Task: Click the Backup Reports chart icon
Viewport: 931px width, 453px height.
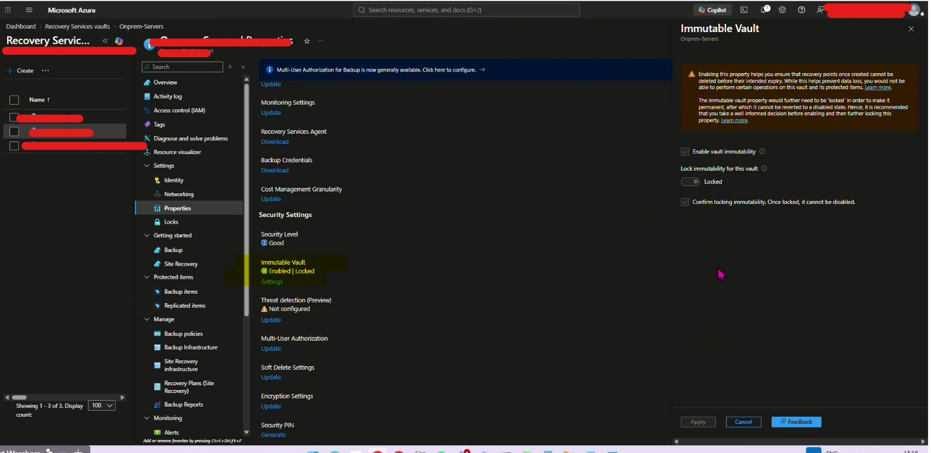Action: point(157,405)
